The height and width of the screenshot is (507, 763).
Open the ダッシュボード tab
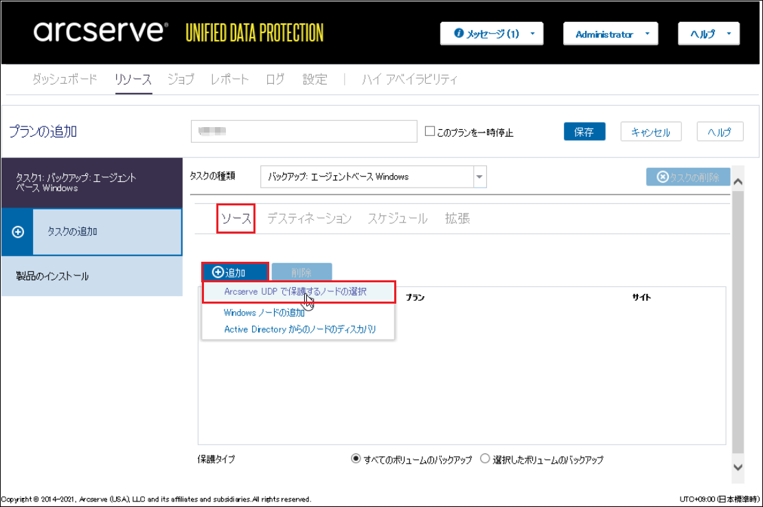(65, 79)
